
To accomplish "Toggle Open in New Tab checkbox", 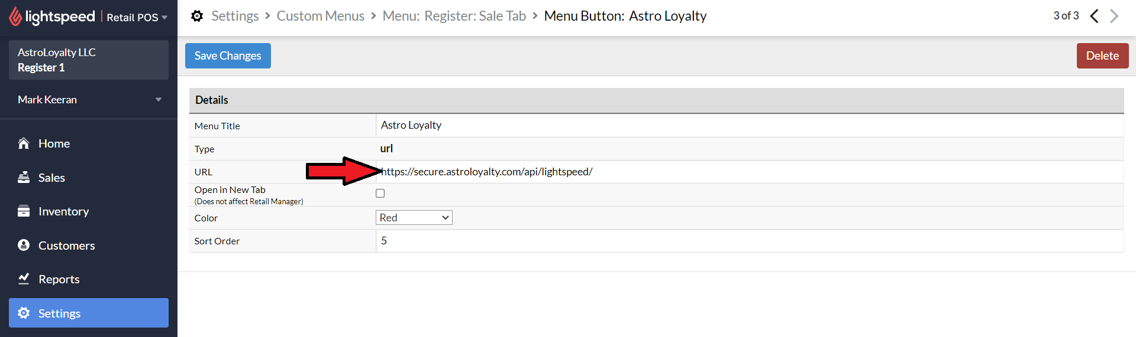I will [x=380, y=194].
